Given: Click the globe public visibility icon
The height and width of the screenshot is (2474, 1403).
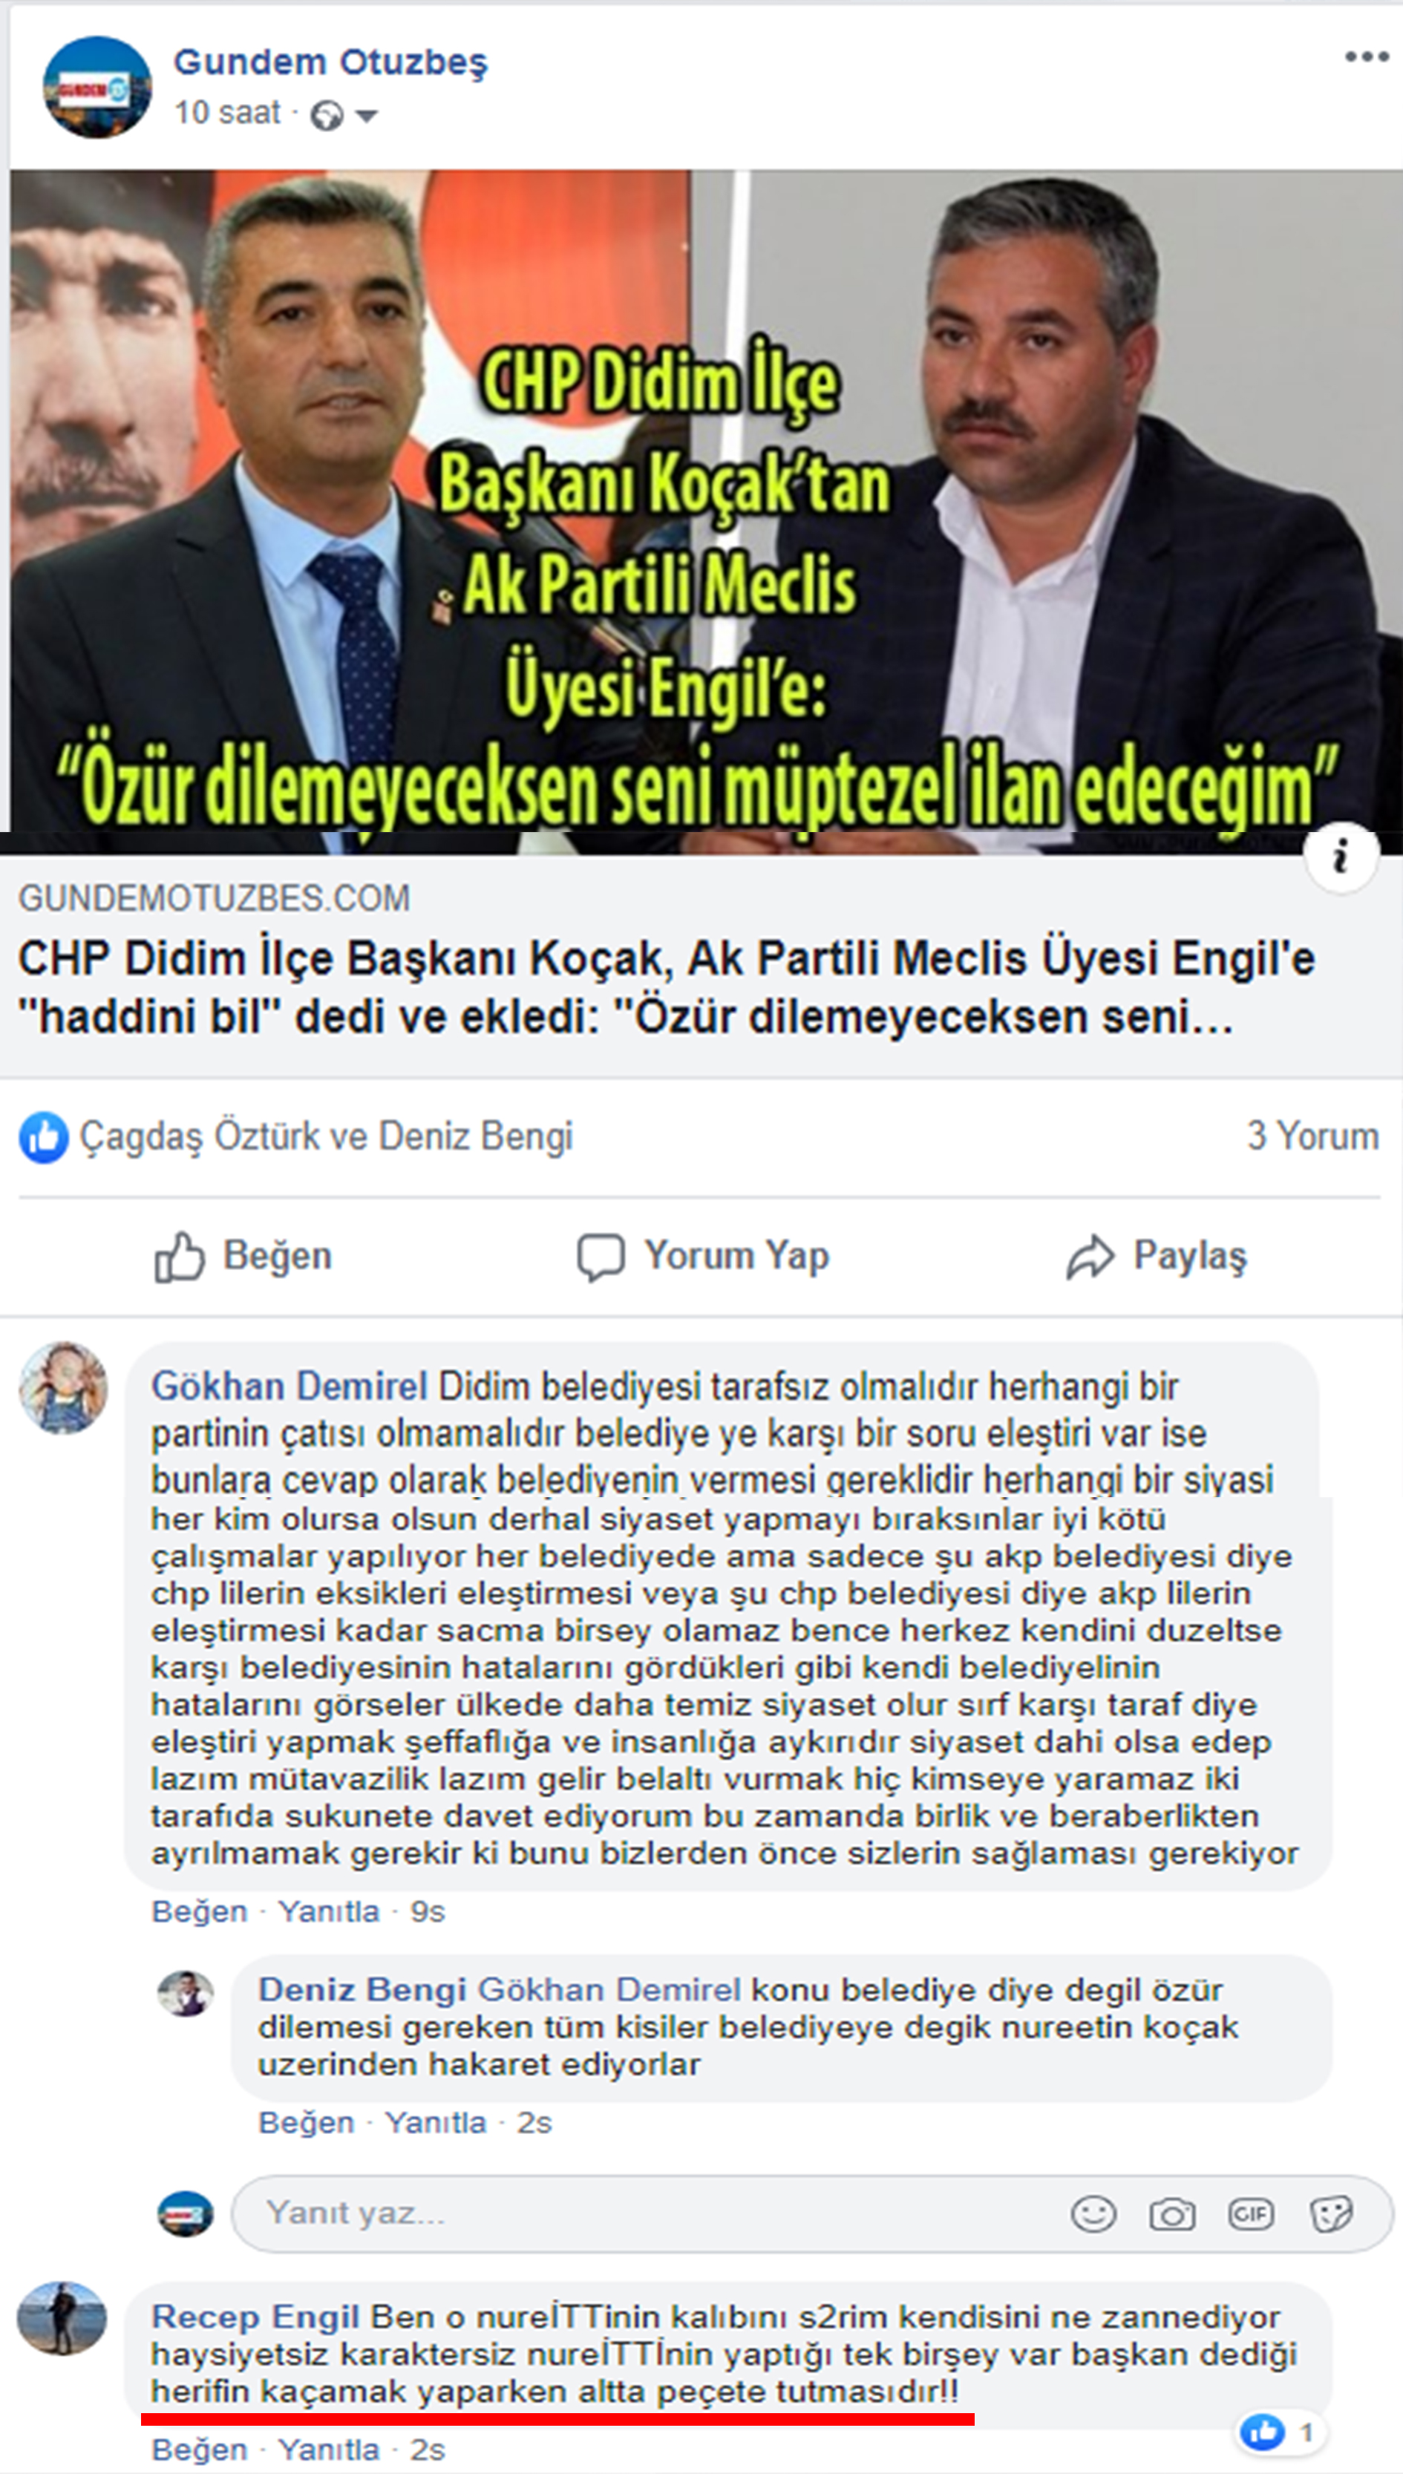Looking at the screenshot, I should [x=327, y=117].
